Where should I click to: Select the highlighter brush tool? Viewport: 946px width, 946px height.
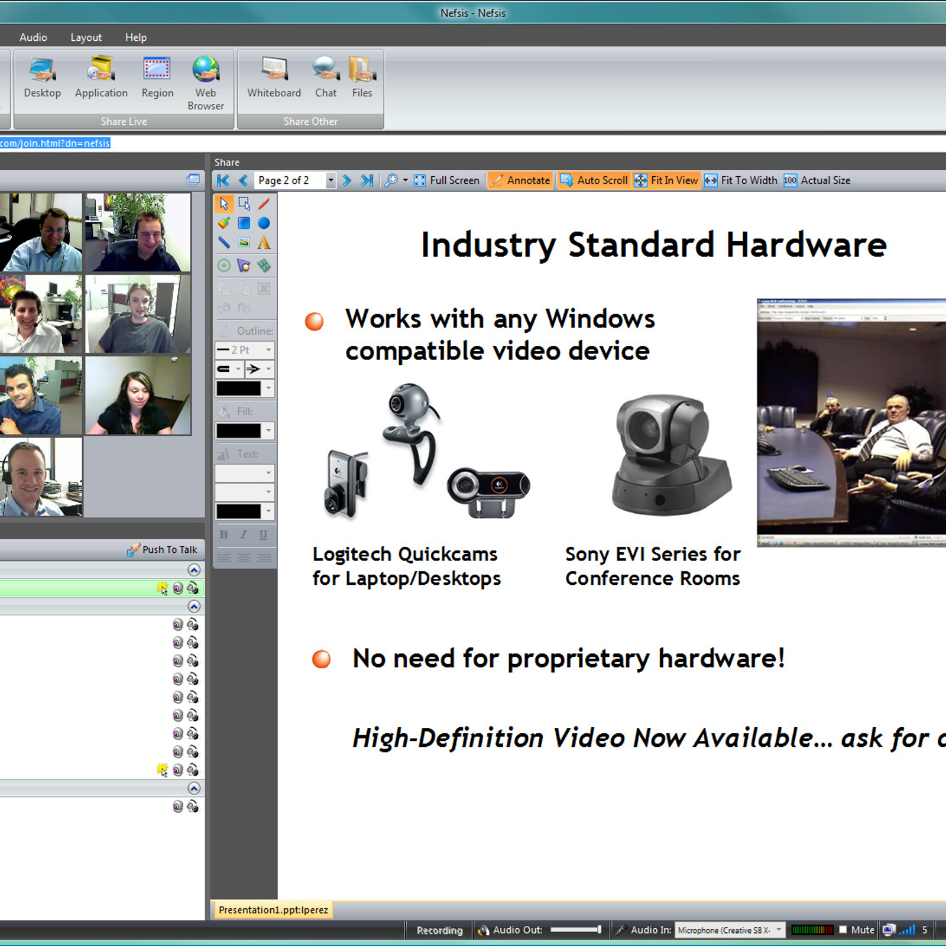(x=223, y=223)
